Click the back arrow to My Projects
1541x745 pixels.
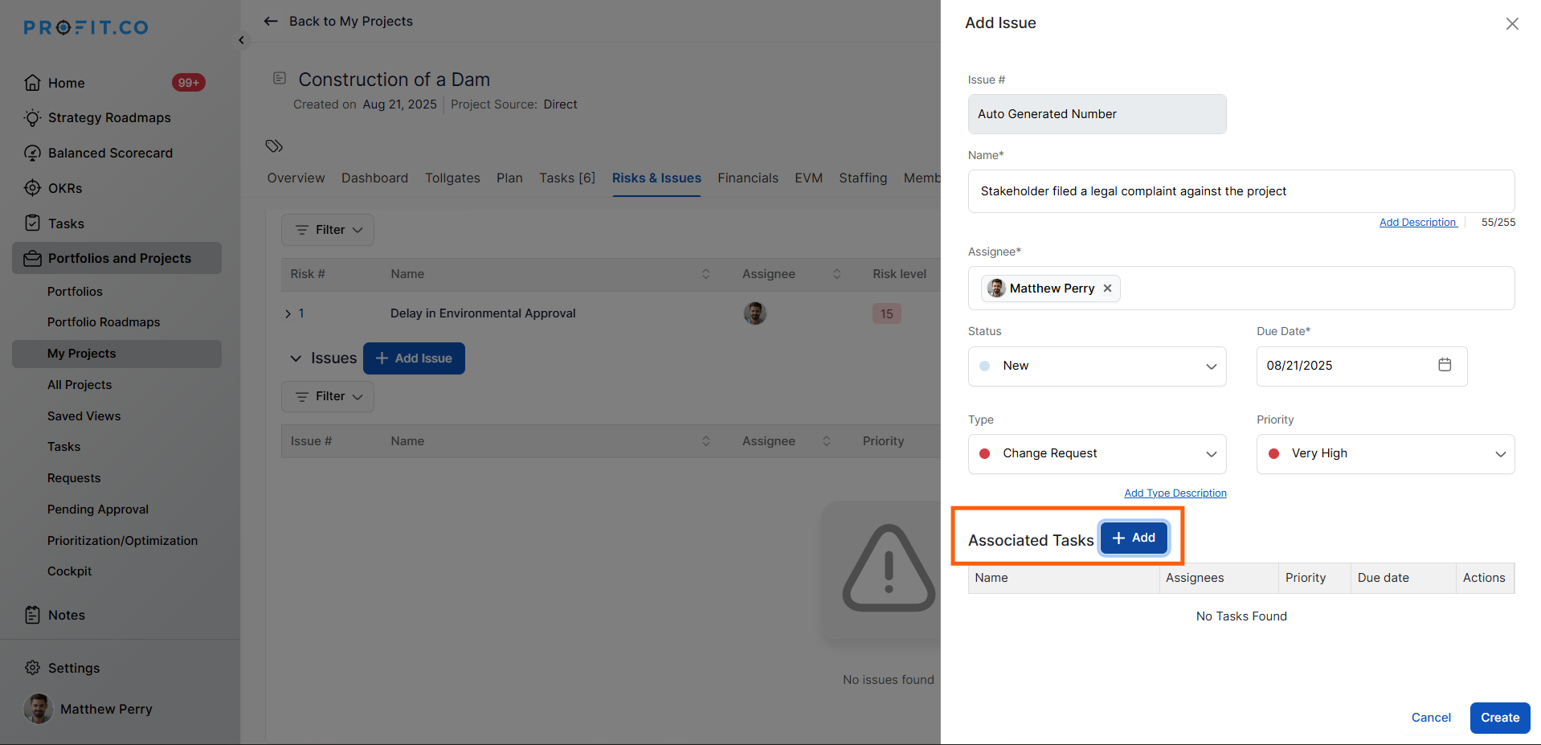271,22
